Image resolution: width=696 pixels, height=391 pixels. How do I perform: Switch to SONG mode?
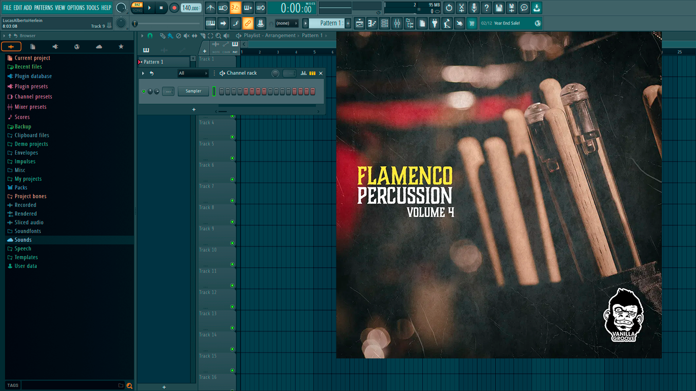tap(137, 10)
